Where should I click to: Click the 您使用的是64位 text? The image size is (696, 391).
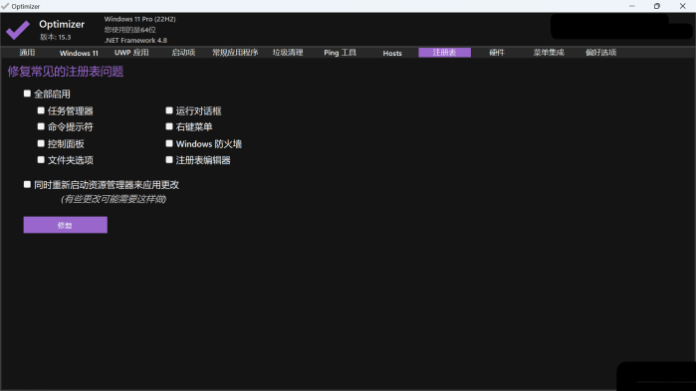130,30
